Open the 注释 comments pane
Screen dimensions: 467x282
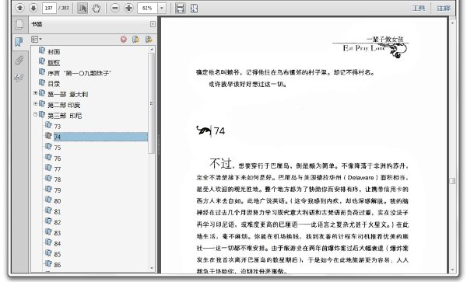click(x=444, y=8)
